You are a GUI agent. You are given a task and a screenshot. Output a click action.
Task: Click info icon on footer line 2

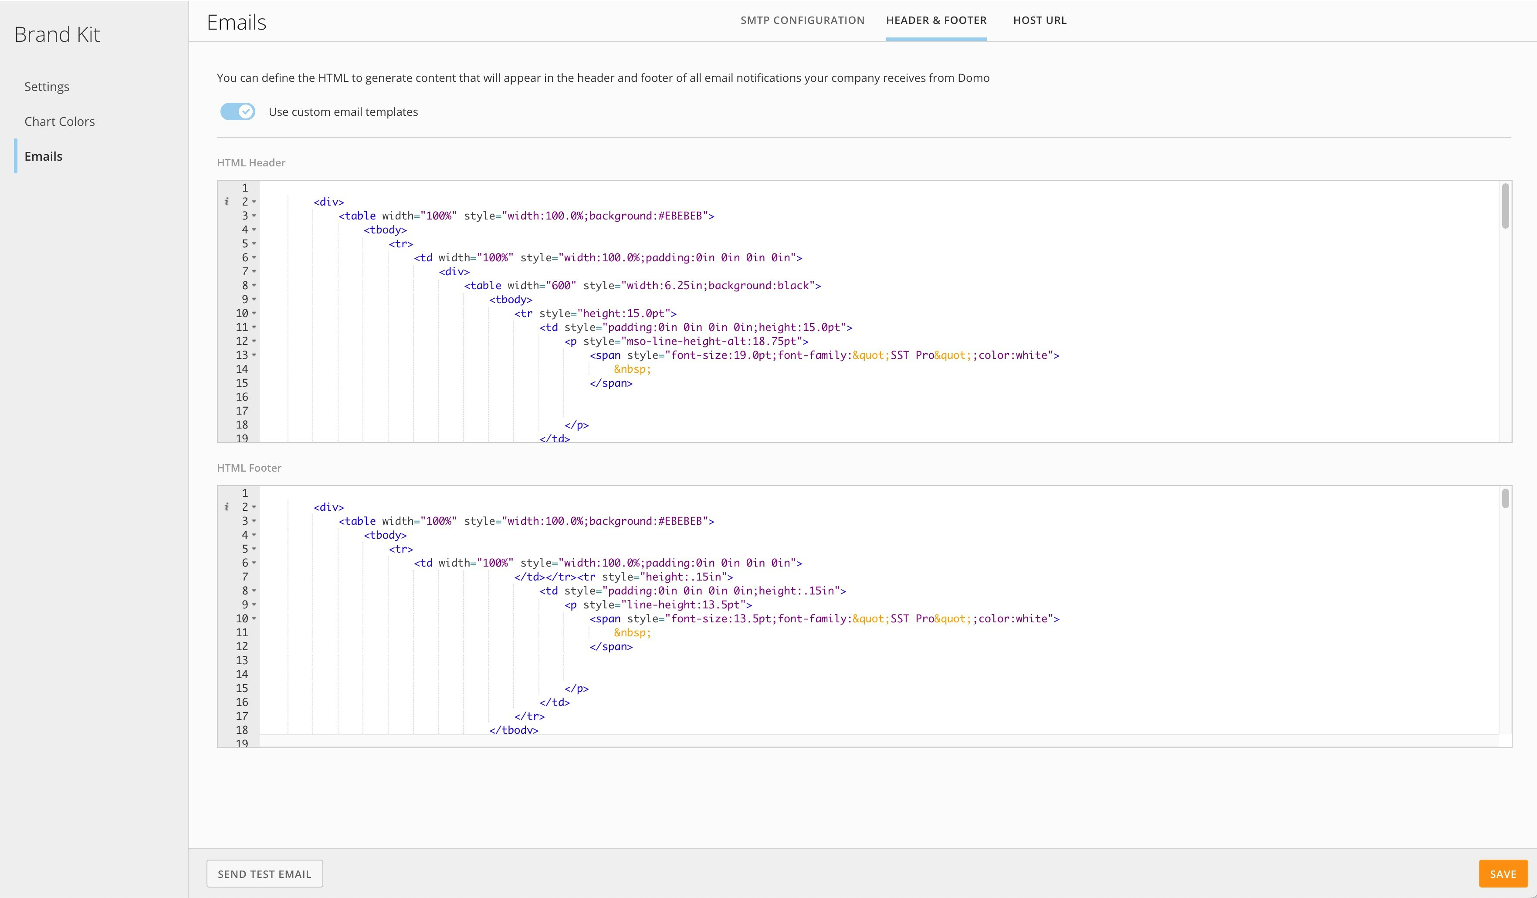tap(227, 507)
